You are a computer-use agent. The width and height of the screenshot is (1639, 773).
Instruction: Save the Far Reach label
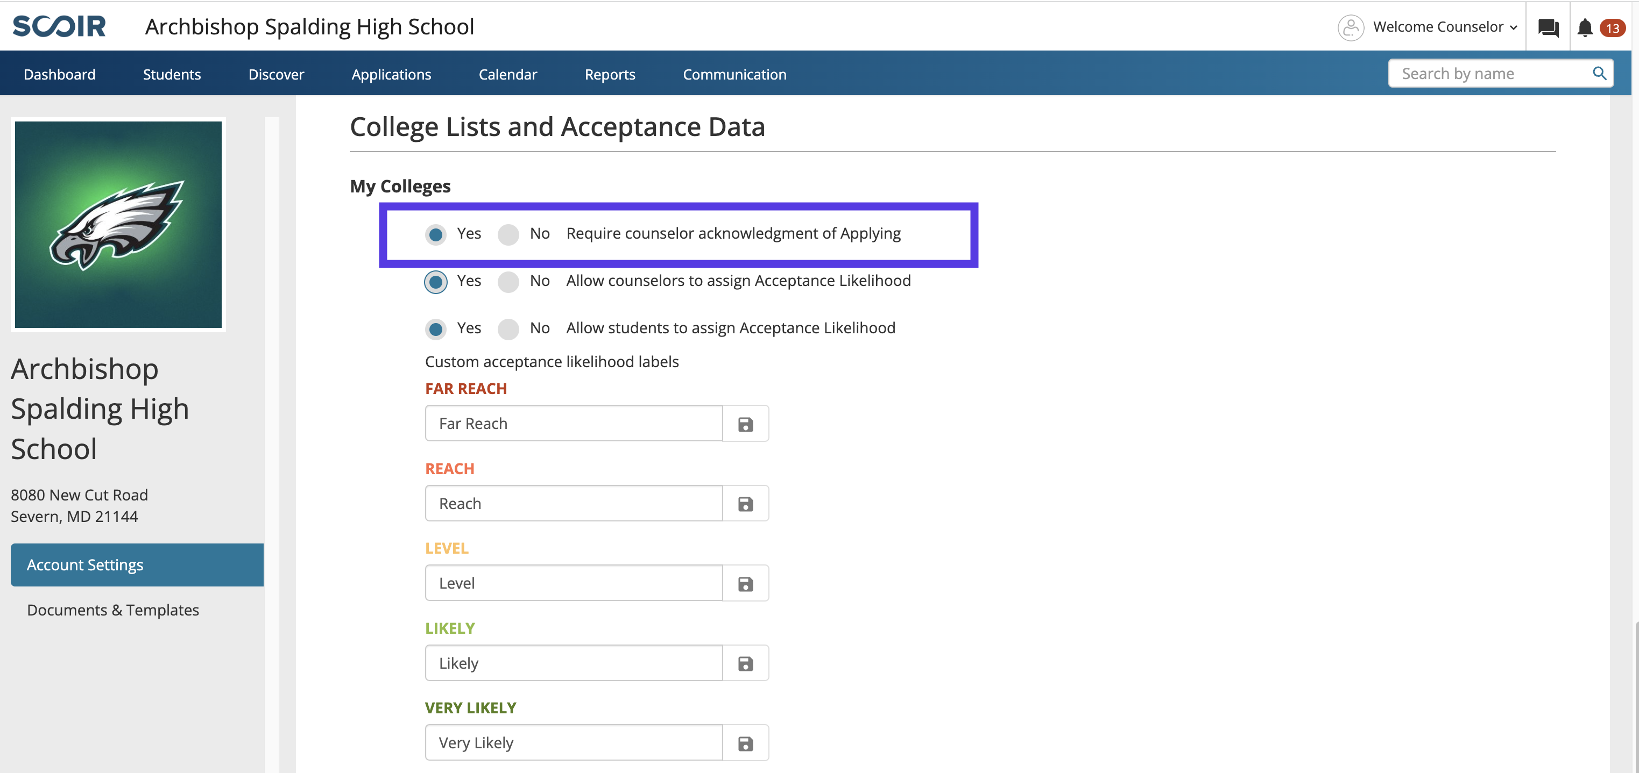(746, 424)
